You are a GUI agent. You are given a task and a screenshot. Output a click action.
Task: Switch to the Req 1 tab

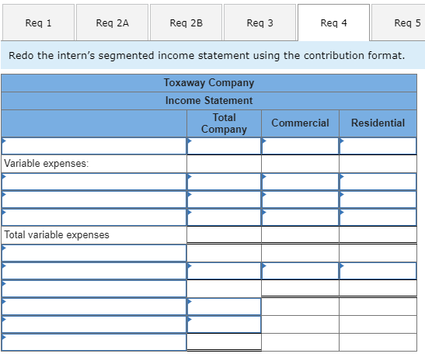click(38, 23)
